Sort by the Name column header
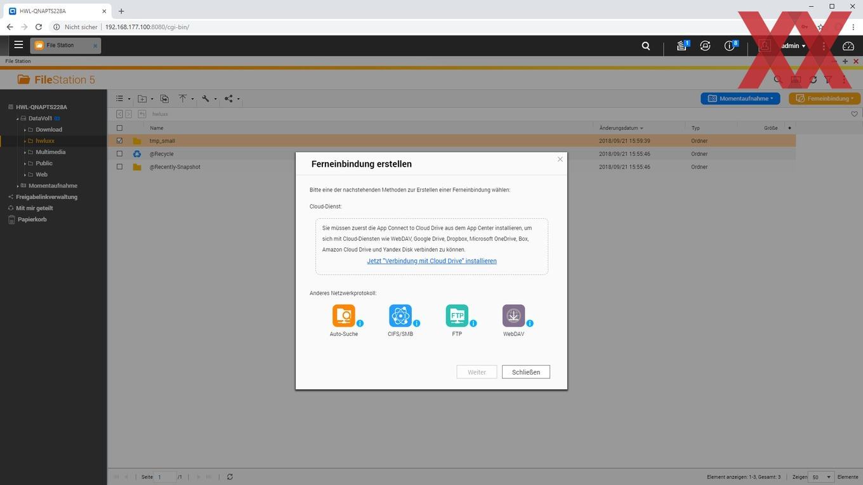 (x=156, y=128)
